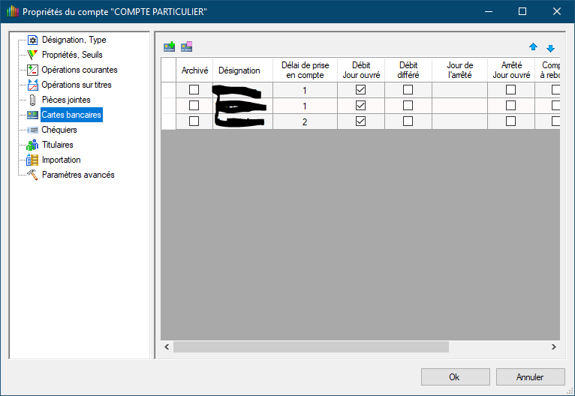Click the Opérations courantes plus-minus icon
This screenshot has width=575, height=396.
[x=32, y=70]
